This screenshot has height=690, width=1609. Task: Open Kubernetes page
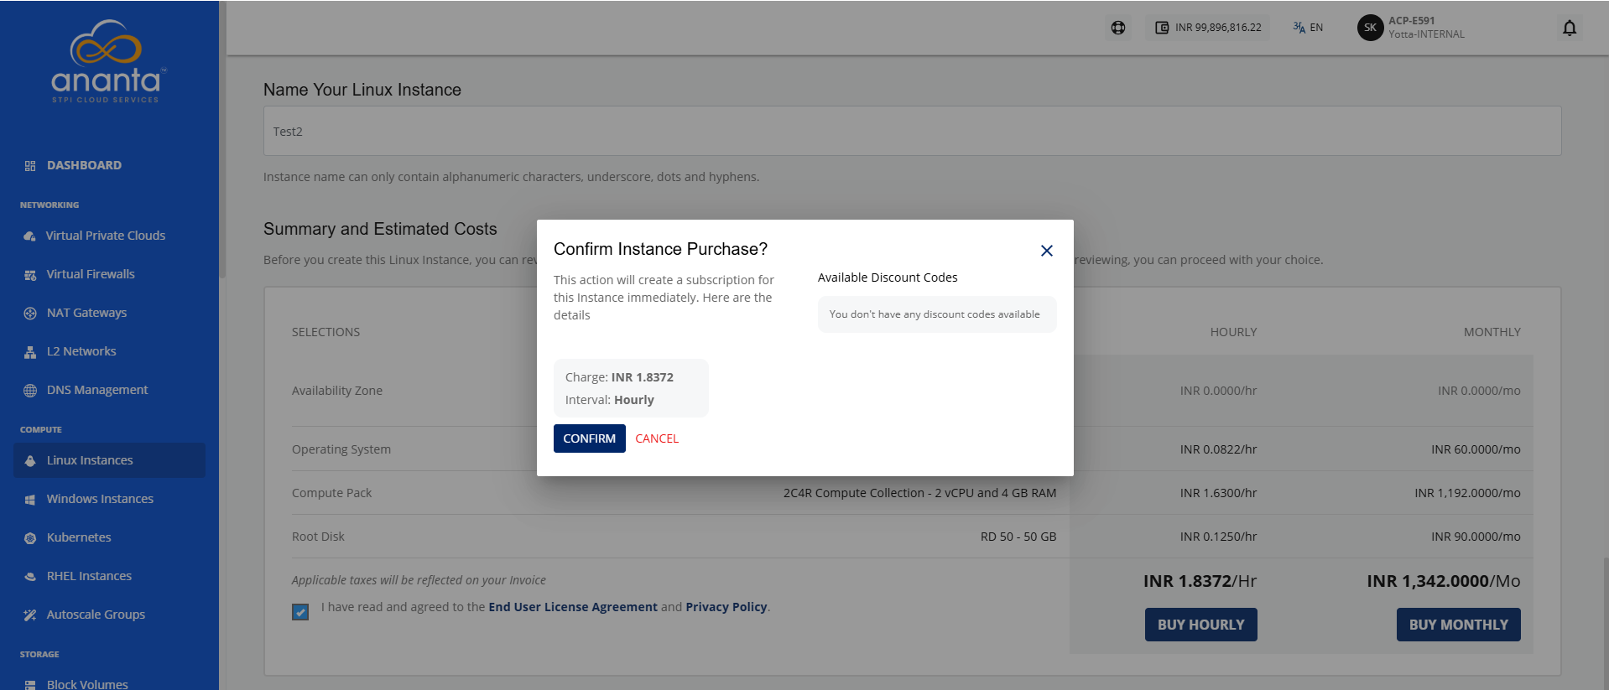79,537
